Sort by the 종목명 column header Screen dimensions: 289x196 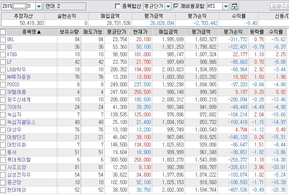(x=32, y=32)
